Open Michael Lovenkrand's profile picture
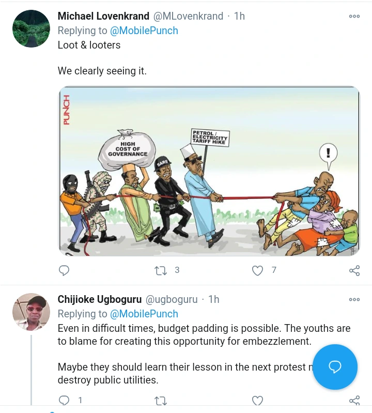The height and width of the screenshot is (413, 372). (x=31, y=28)
